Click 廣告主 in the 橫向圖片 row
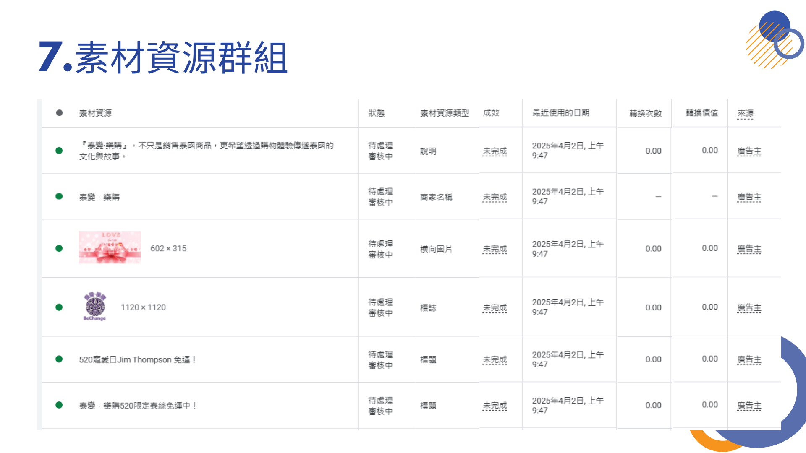The height and width of the screenshot is (453, 806). (749, 249)
